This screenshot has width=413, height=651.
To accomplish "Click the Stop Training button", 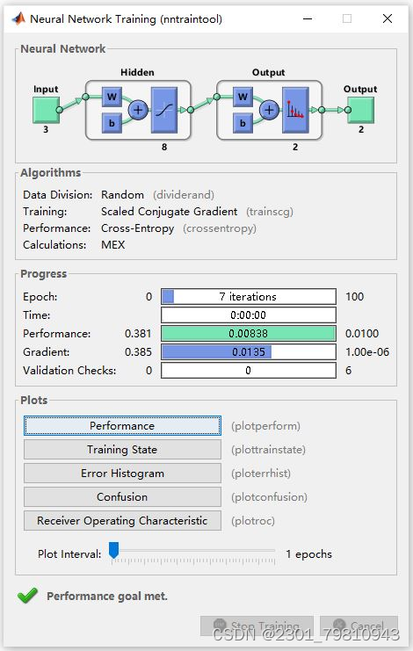I will coord(257,626).
